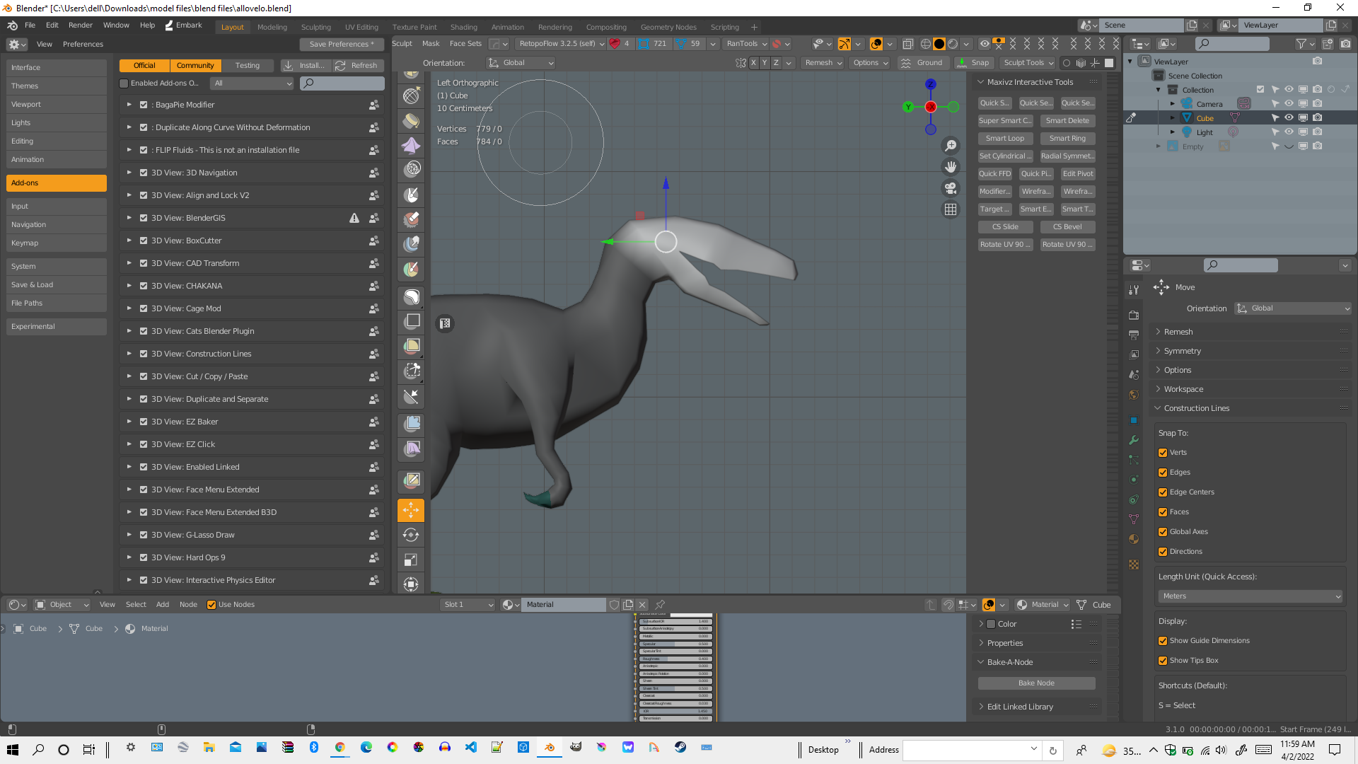Switch orthographic/perspective grid icon
1358x764 pixels.
coord(951,209)
